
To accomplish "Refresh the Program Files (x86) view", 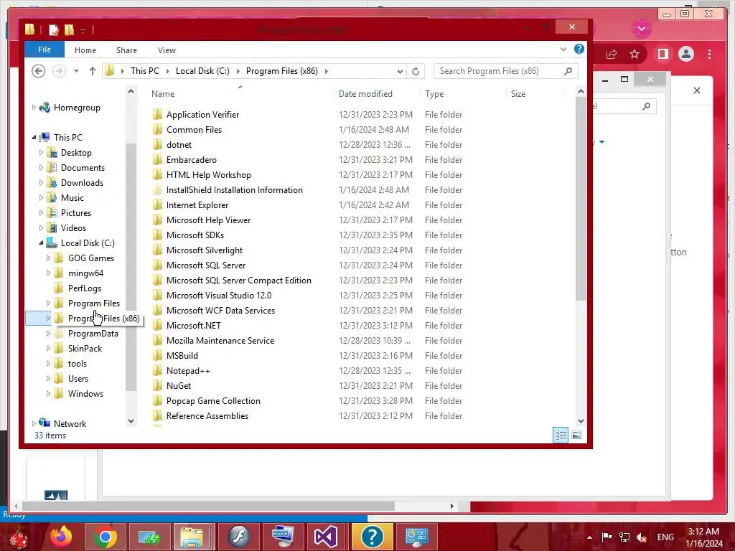I will point(416,71).
